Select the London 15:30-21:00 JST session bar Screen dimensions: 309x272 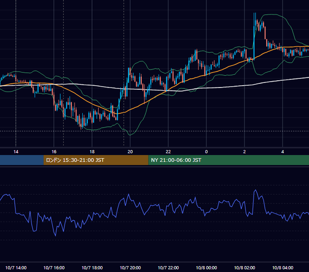click(96, 160)
